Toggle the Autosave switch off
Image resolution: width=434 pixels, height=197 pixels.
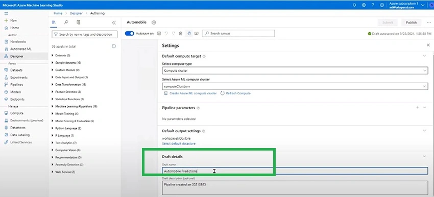[x=130, y=34]
